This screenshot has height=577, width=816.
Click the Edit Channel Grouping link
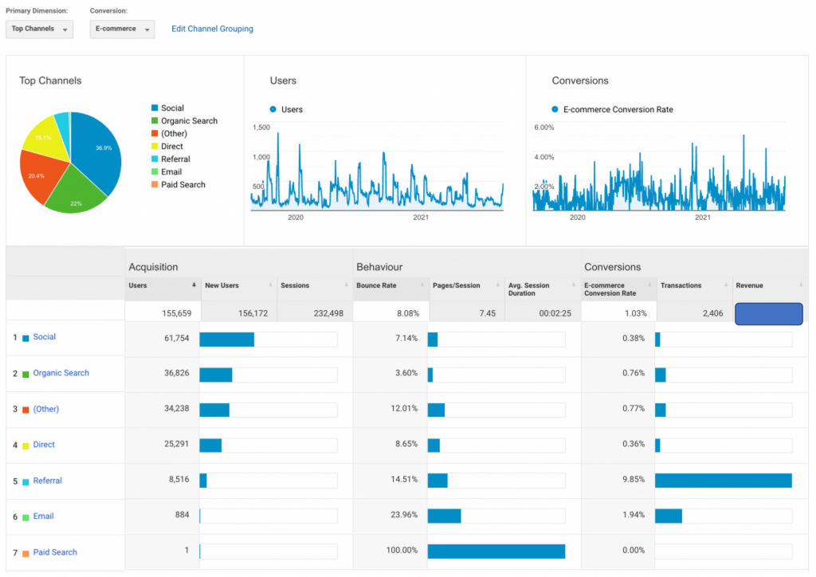click(212, 29)
